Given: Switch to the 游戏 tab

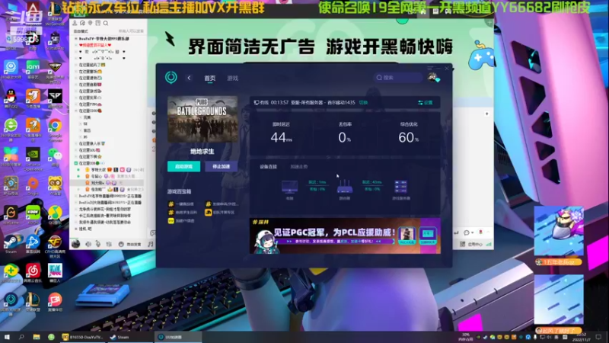Looking at the screenshot, I should pos(233,79).
